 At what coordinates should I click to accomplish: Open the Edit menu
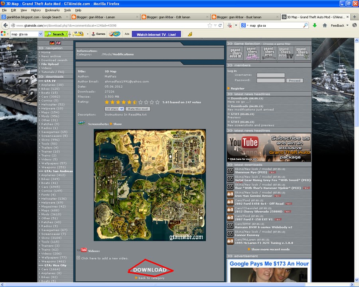coord(14,10)
